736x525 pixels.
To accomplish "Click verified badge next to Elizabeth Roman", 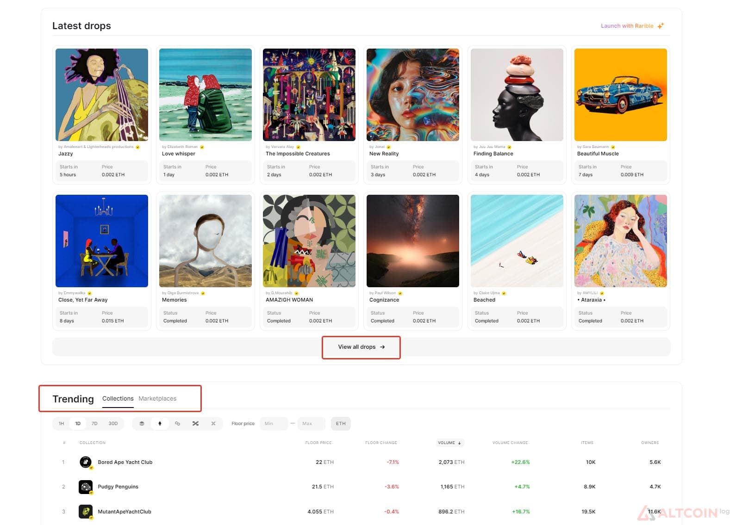I will (x=202, y=147).
